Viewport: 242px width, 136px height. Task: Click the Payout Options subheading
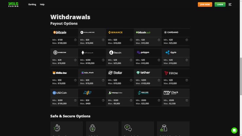coord(64,24)
